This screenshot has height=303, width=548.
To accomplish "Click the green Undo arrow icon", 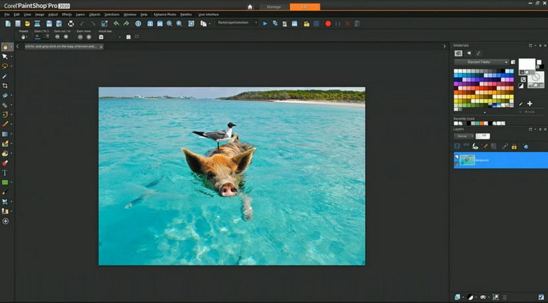I will tap(116, 24).
